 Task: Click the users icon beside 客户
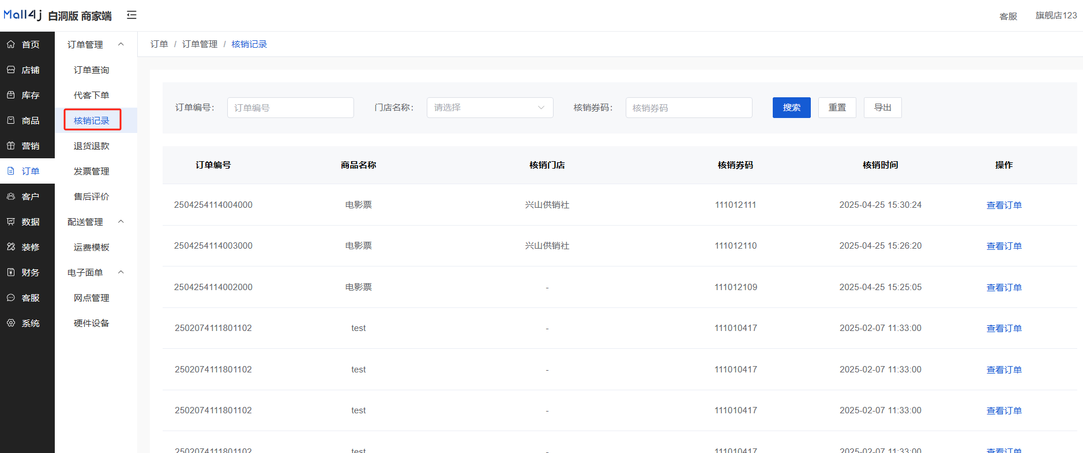(11, 196)
